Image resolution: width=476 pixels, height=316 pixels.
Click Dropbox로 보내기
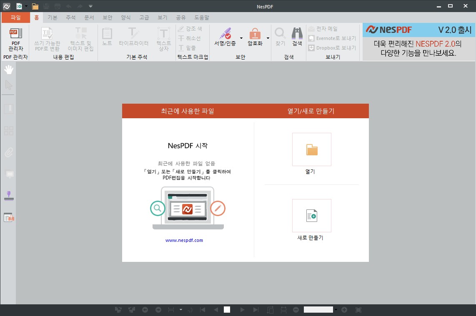[332, 48]
